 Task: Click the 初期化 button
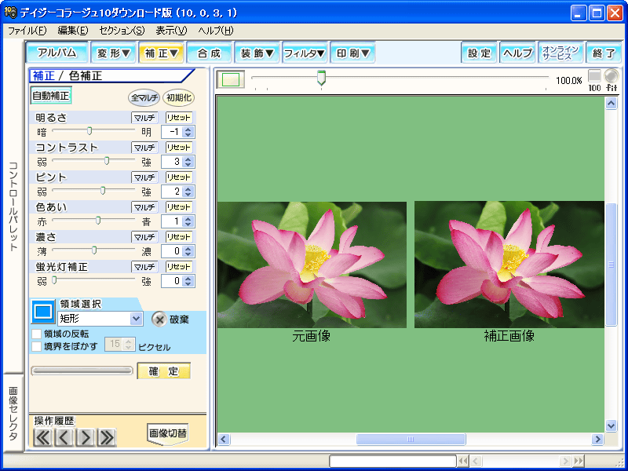[x=179, y=97]
